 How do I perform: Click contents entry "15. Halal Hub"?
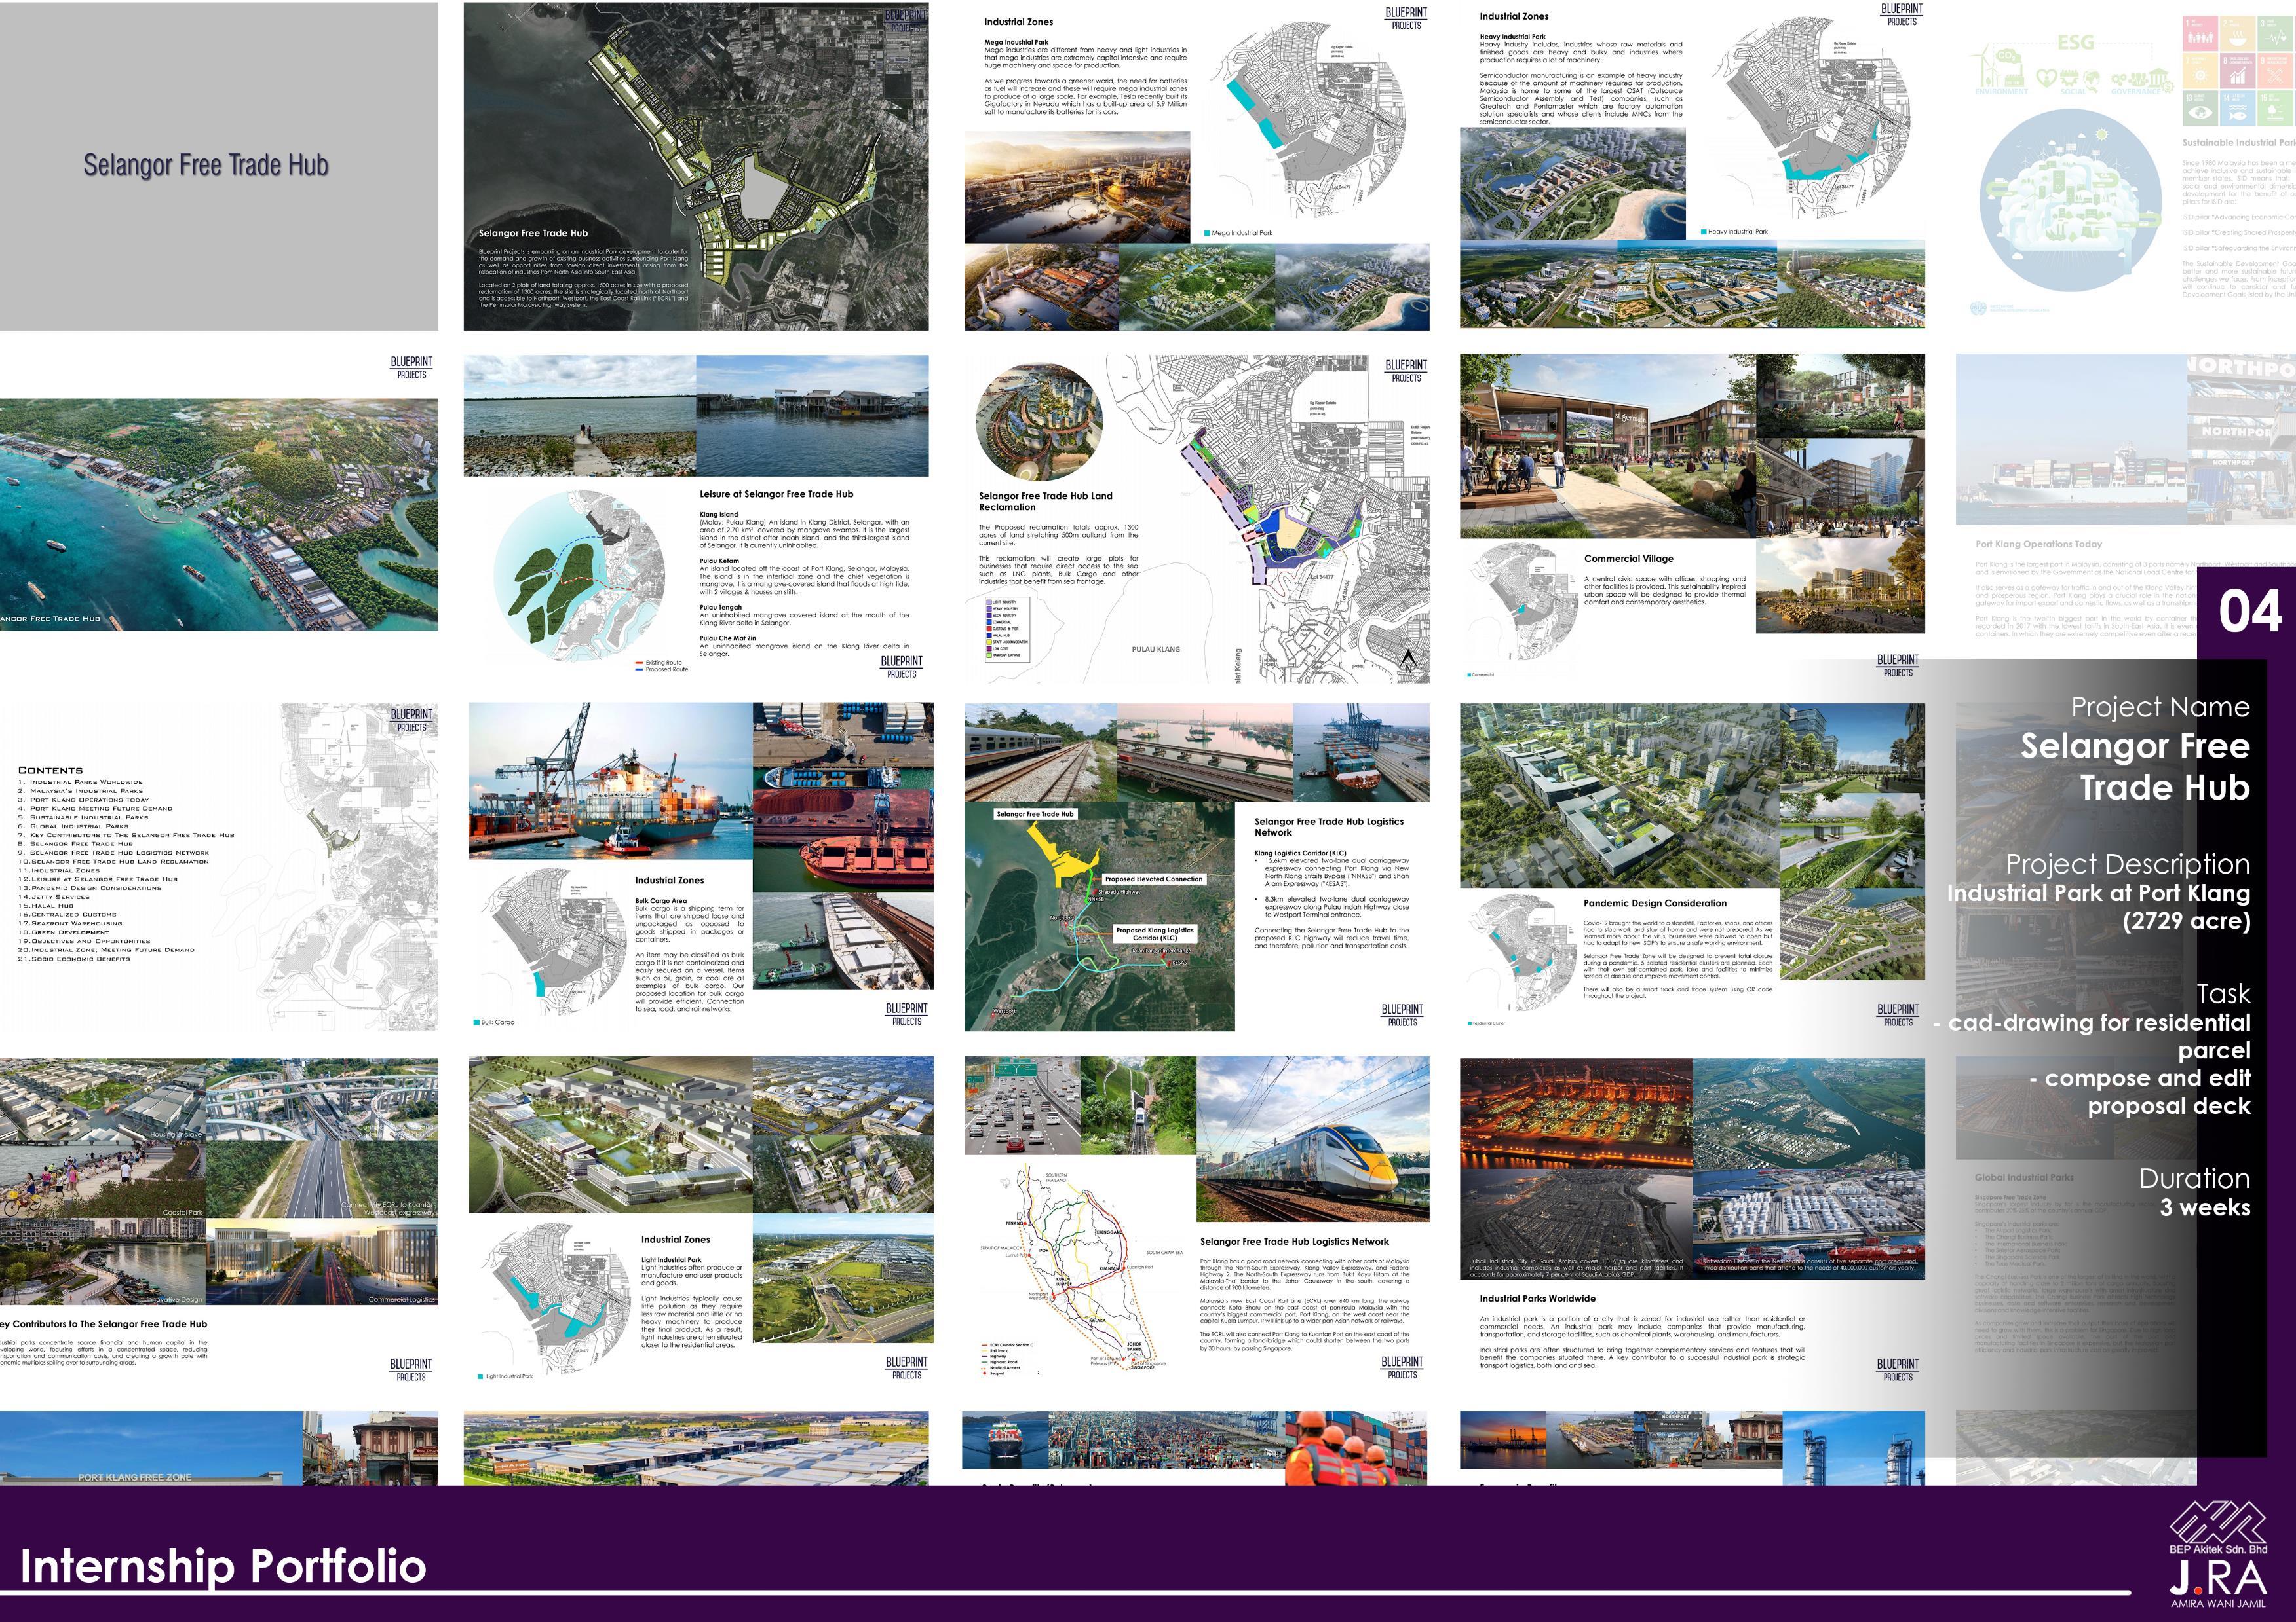pyautogui.click(x=45, y=906)
